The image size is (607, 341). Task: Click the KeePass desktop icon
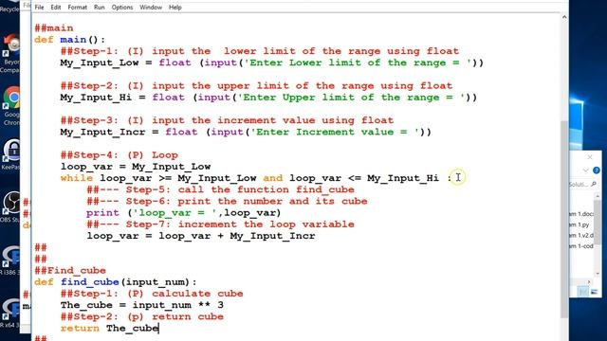pyautogui.click(x=11, y=154)
